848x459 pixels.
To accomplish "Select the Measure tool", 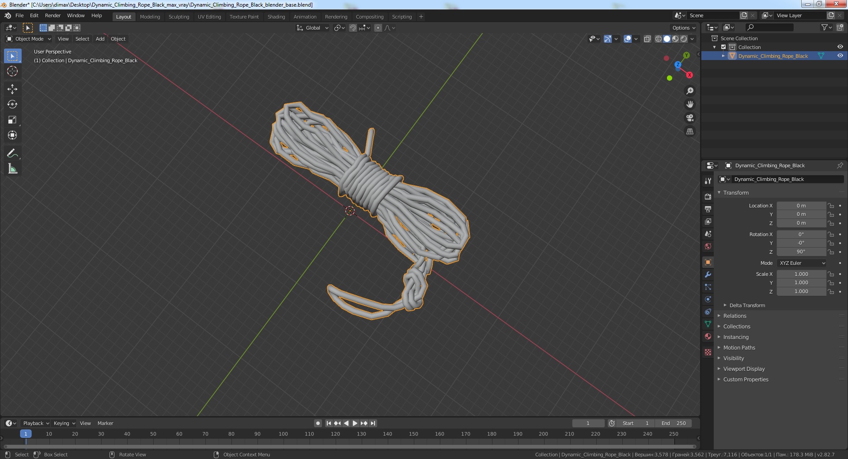I will tap(12, 169).
